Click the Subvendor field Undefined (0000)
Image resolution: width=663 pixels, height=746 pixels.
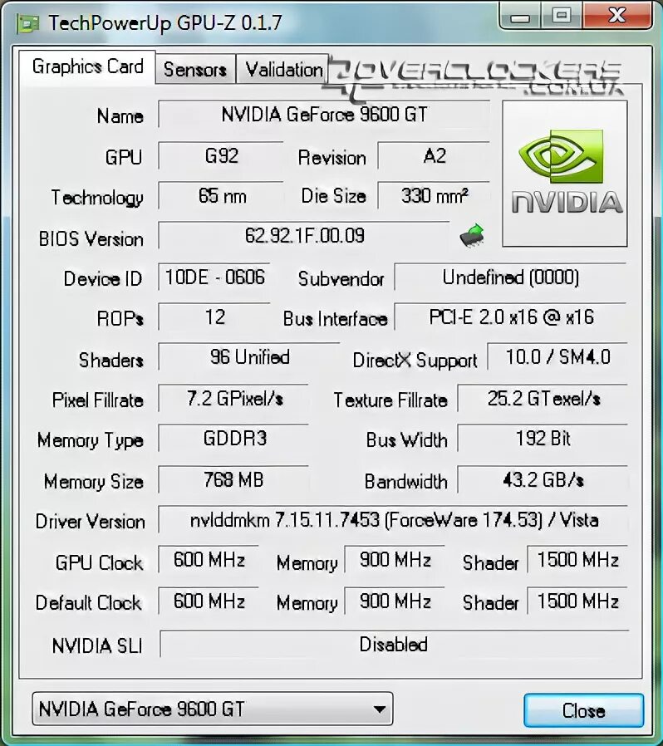point(511,277)
